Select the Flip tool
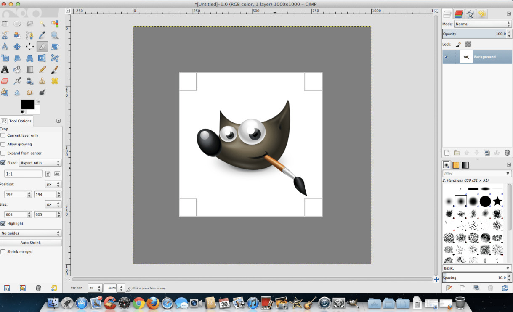 [42, 58]
